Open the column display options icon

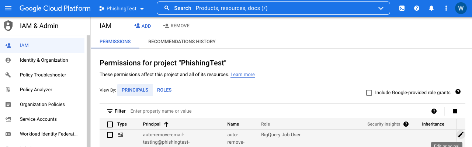pyautogui.click(x=455, y=111)
